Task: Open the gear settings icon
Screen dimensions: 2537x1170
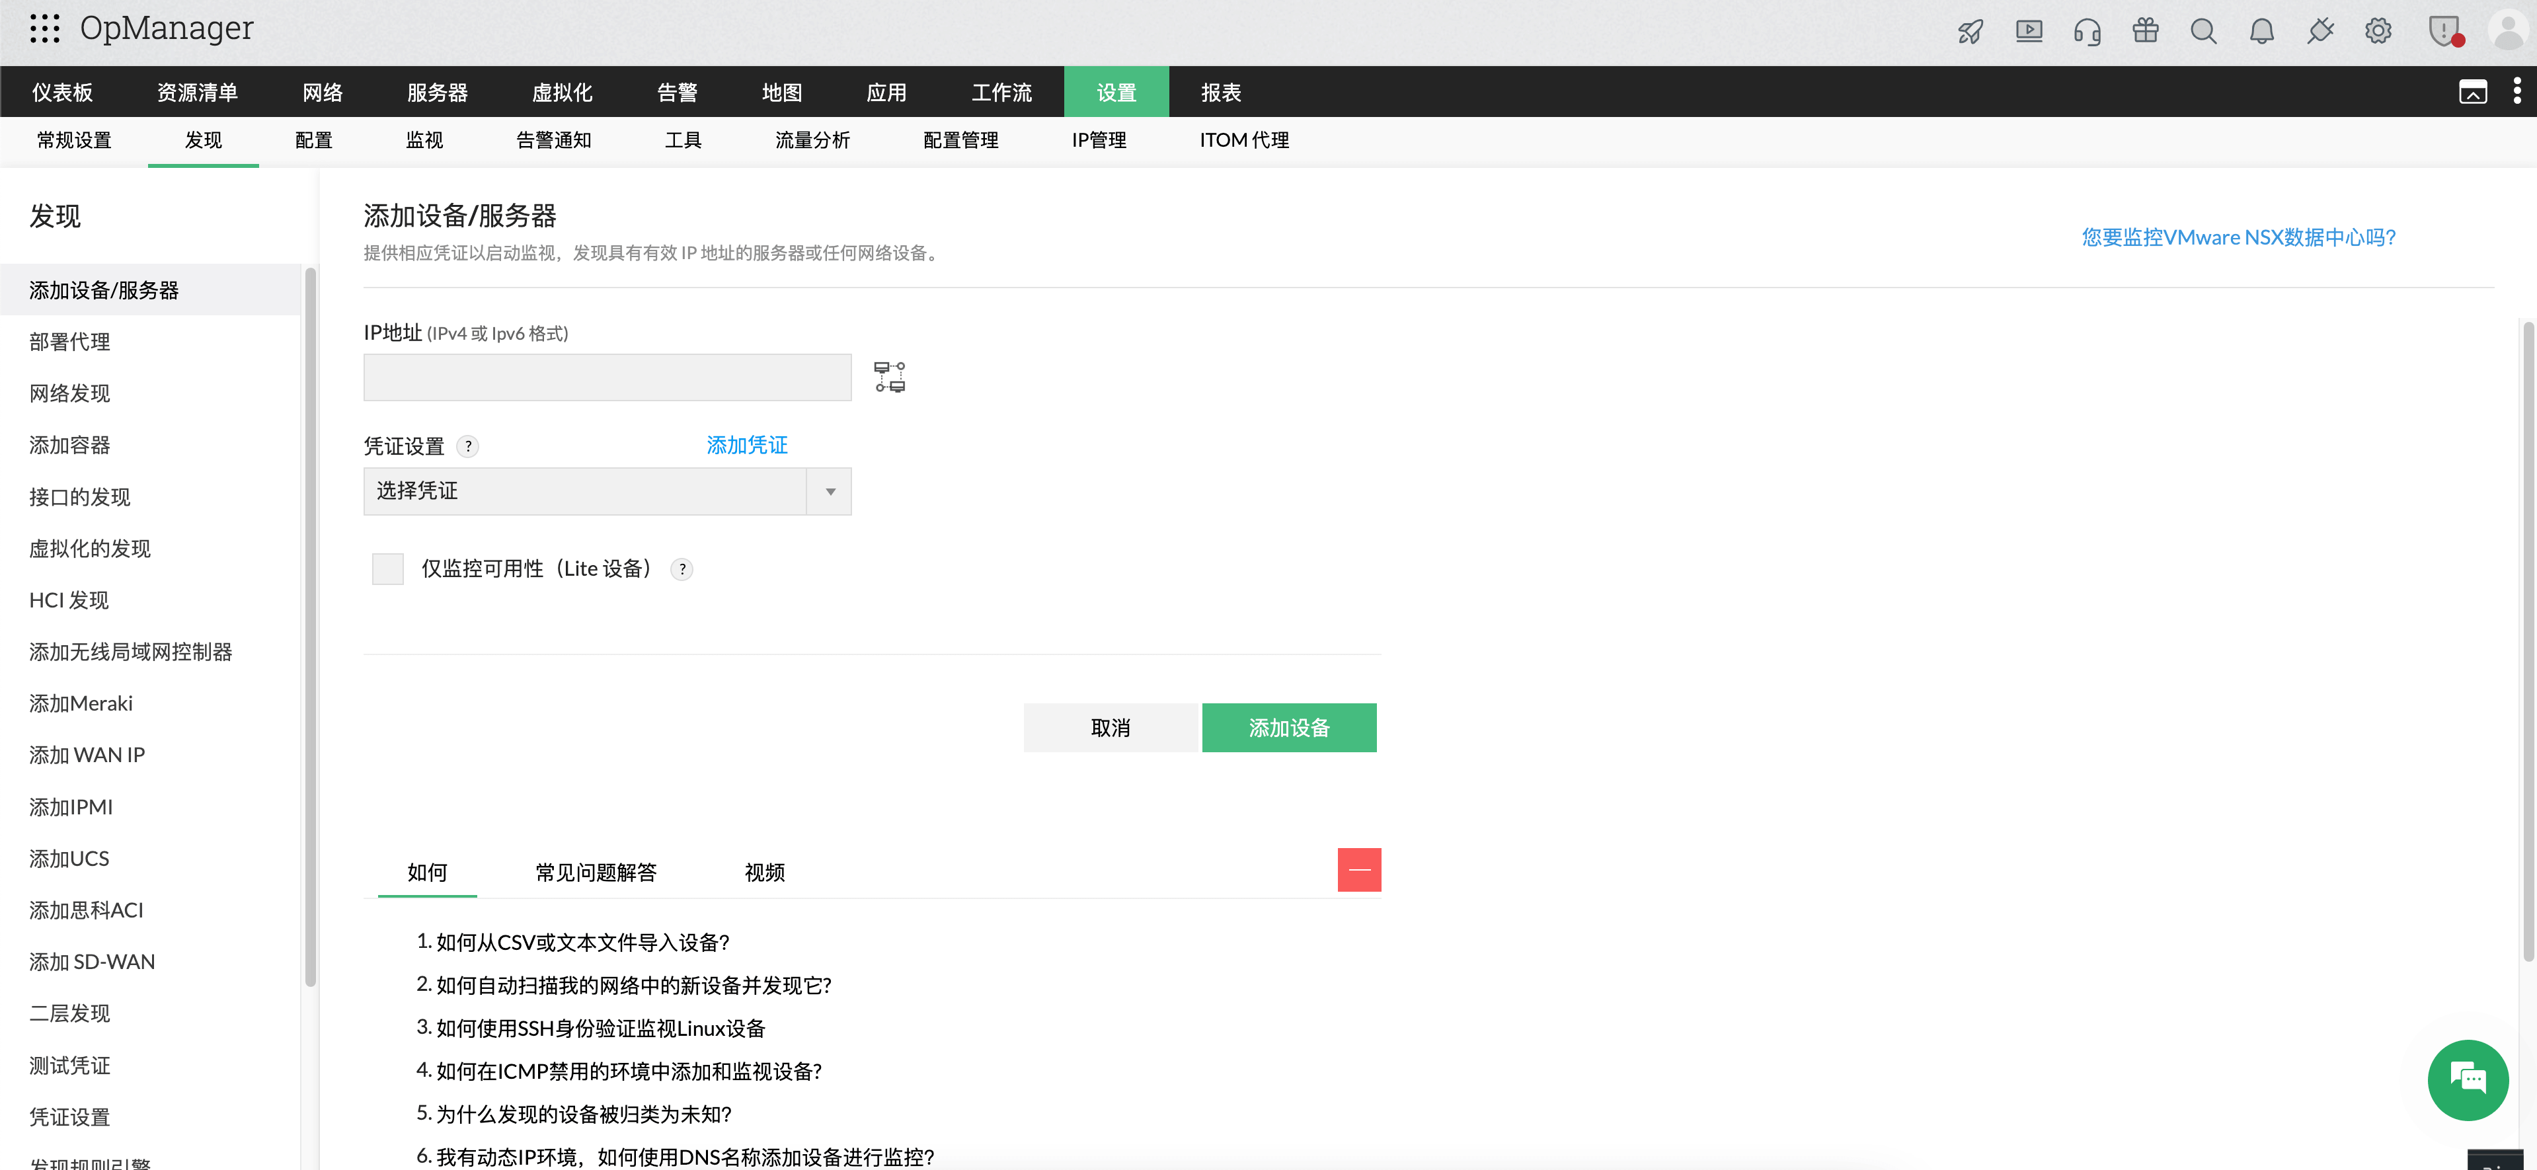Action: tap(2378, 32)
